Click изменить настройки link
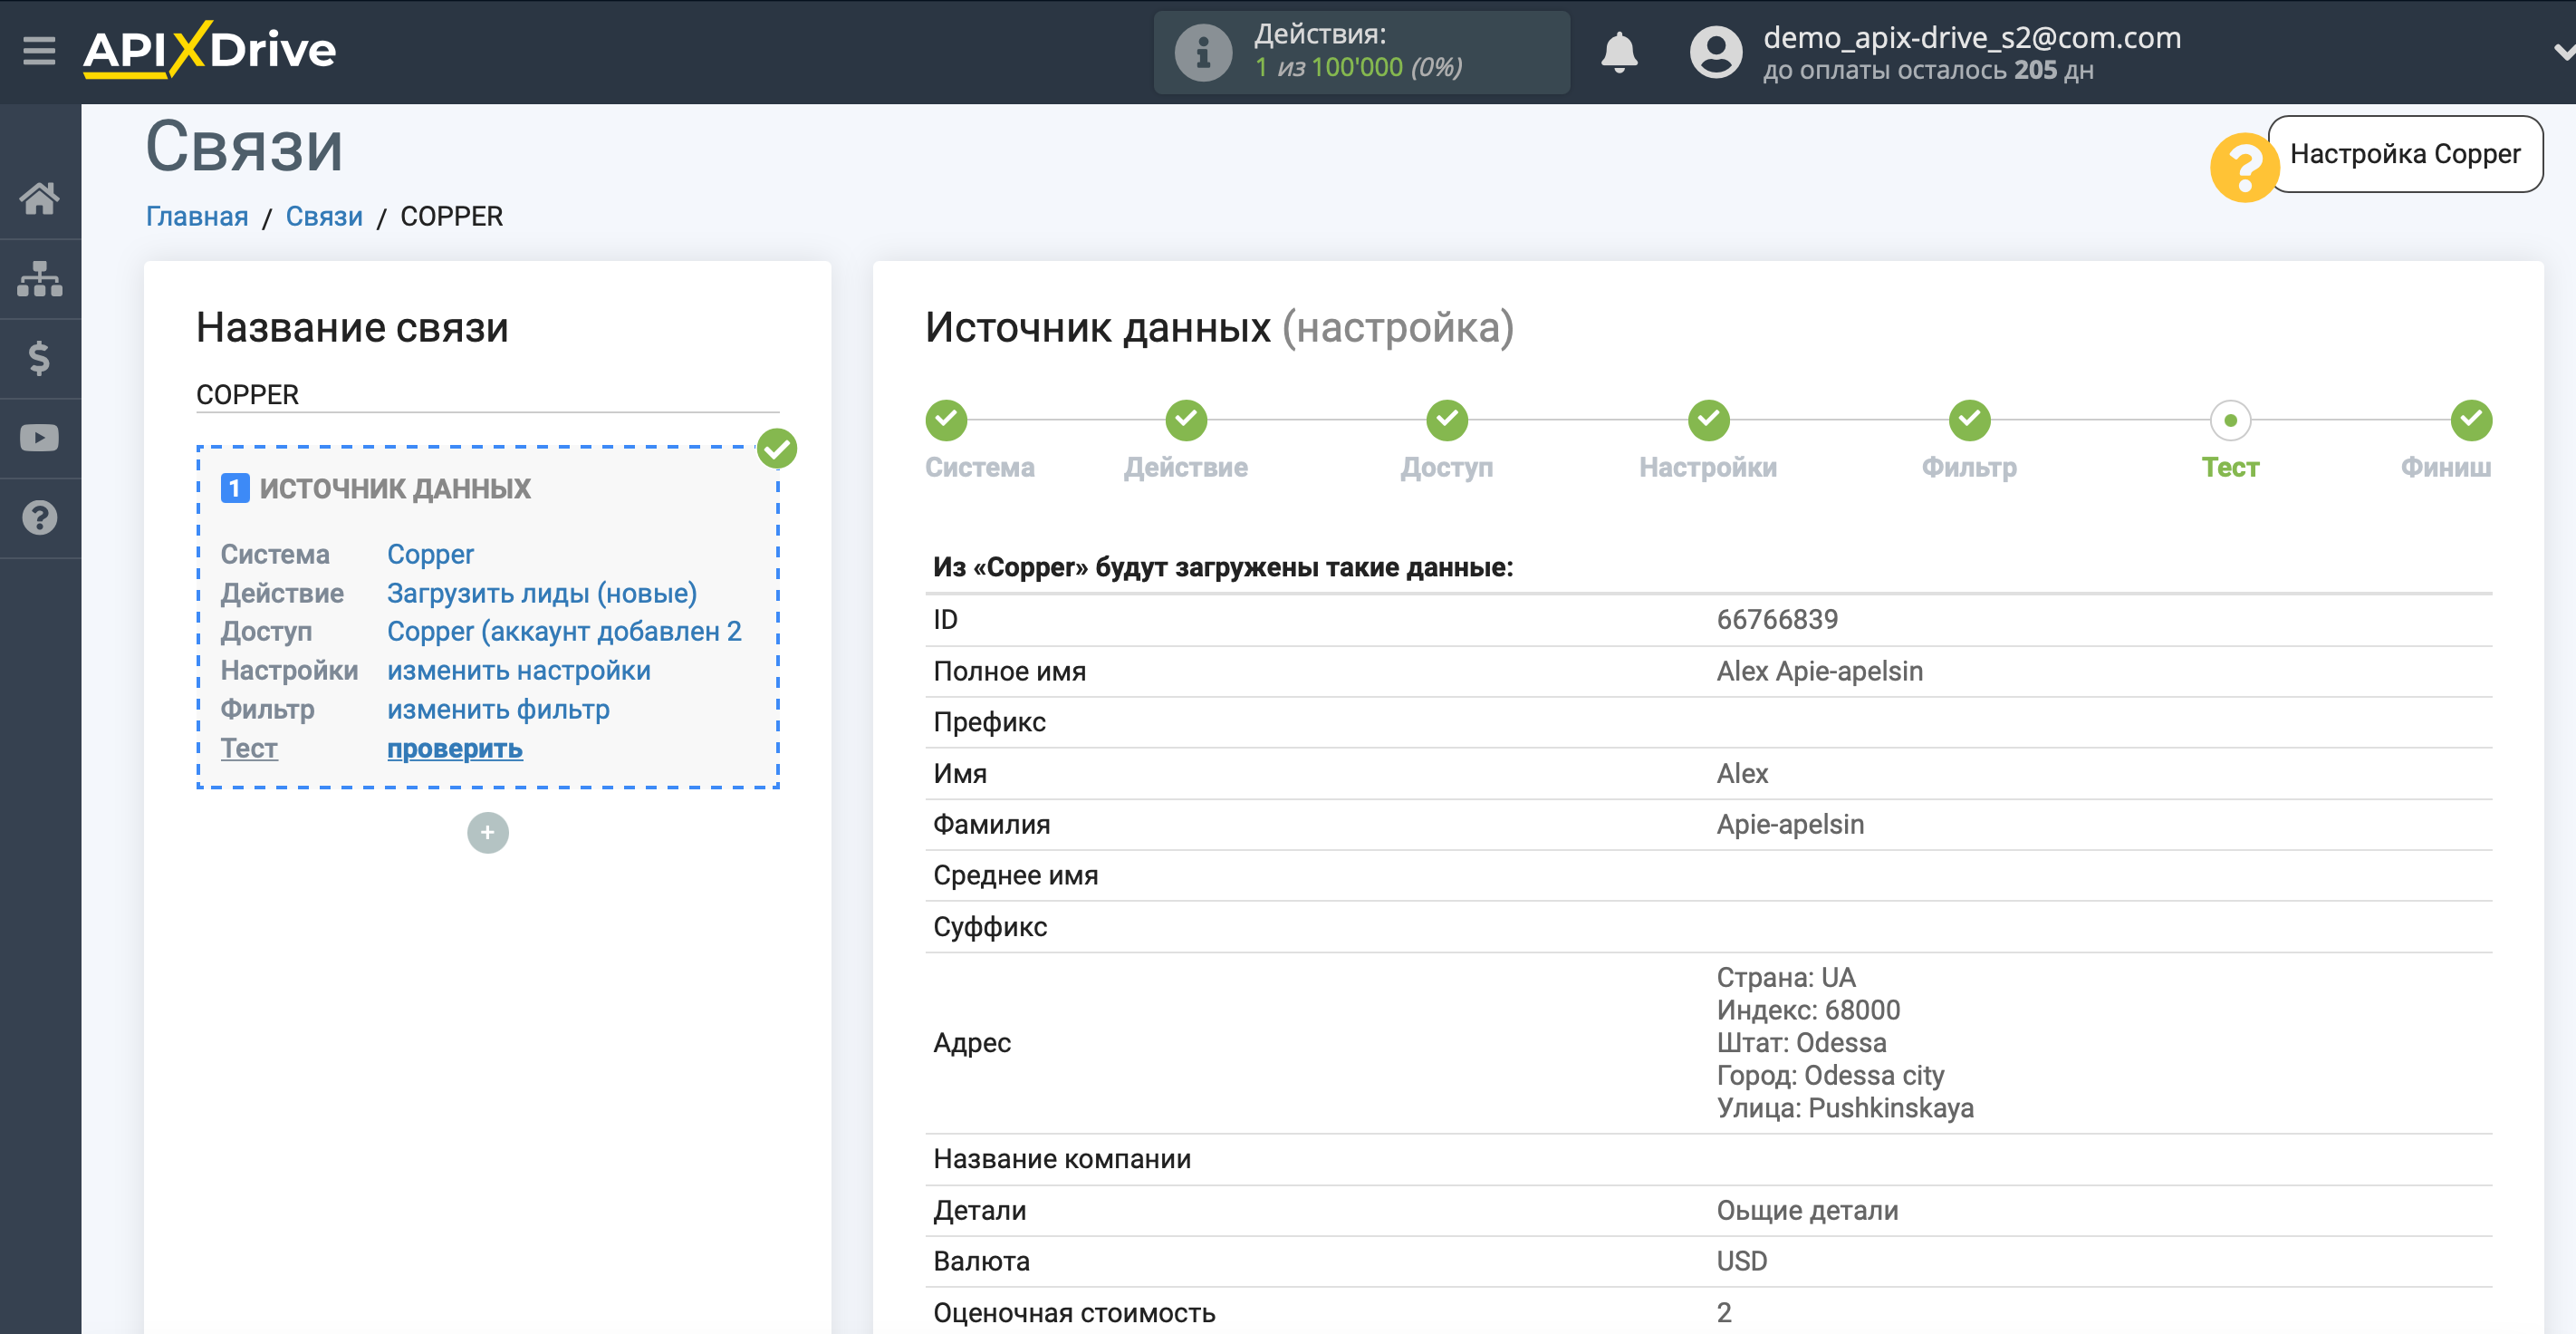Screen dimensions: 2576x1334 tap(519, 671)
